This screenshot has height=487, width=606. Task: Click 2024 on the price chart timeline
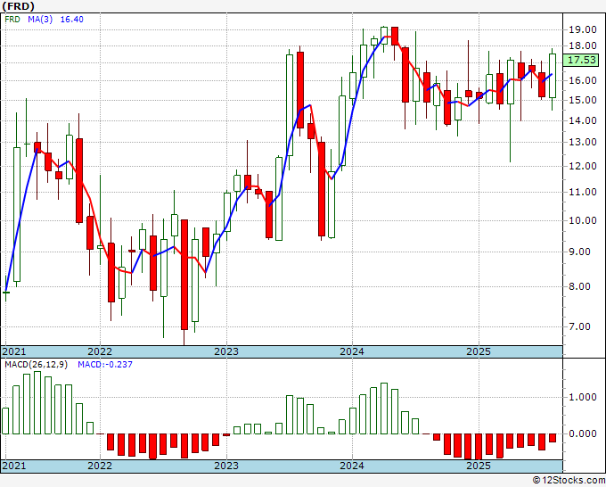click(352, 351)
